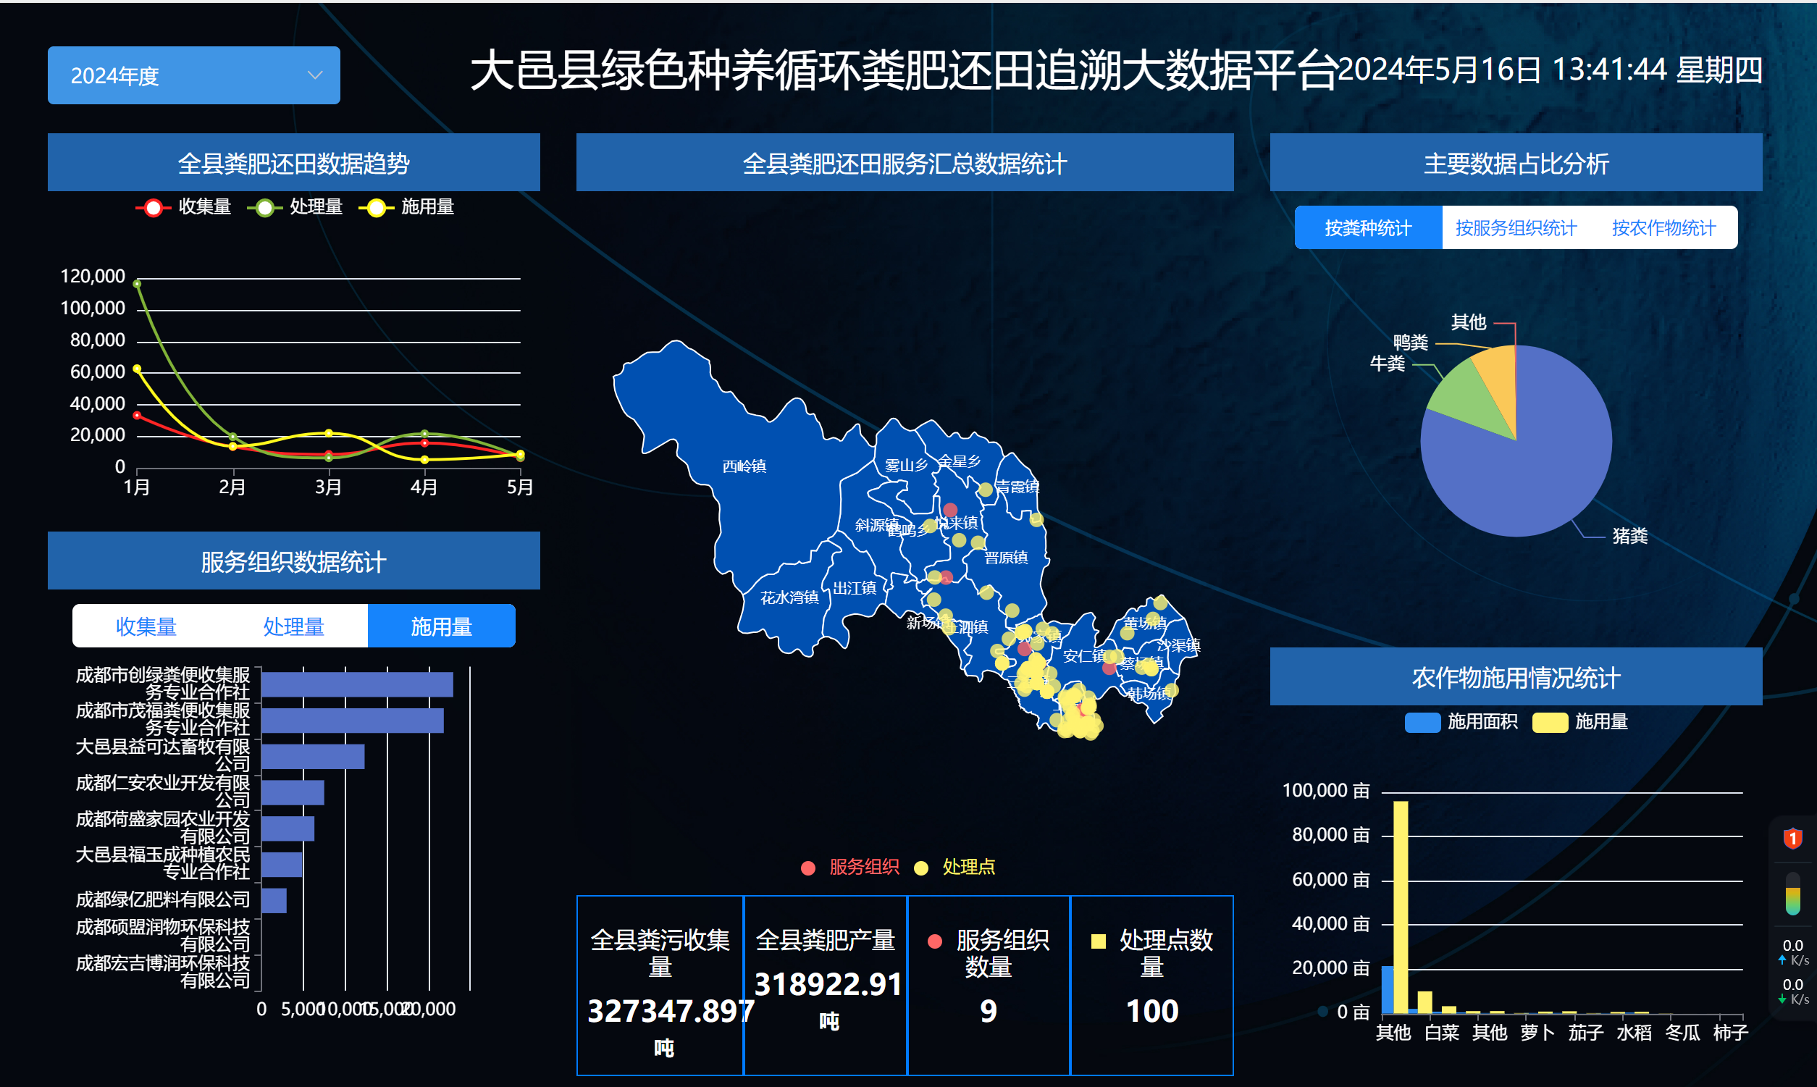Toggle 处理点 map legend
The width and height of the screenshot is (1817, 1087).
pyautogui.click(x=955, y=868)
